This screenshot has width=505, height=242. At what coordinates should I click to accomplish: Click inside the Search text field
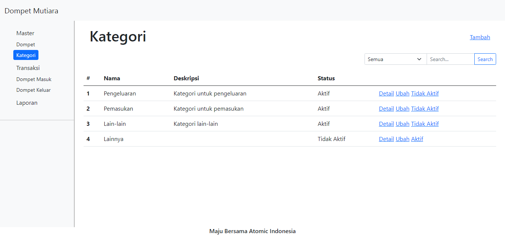[x=450, y=59]
